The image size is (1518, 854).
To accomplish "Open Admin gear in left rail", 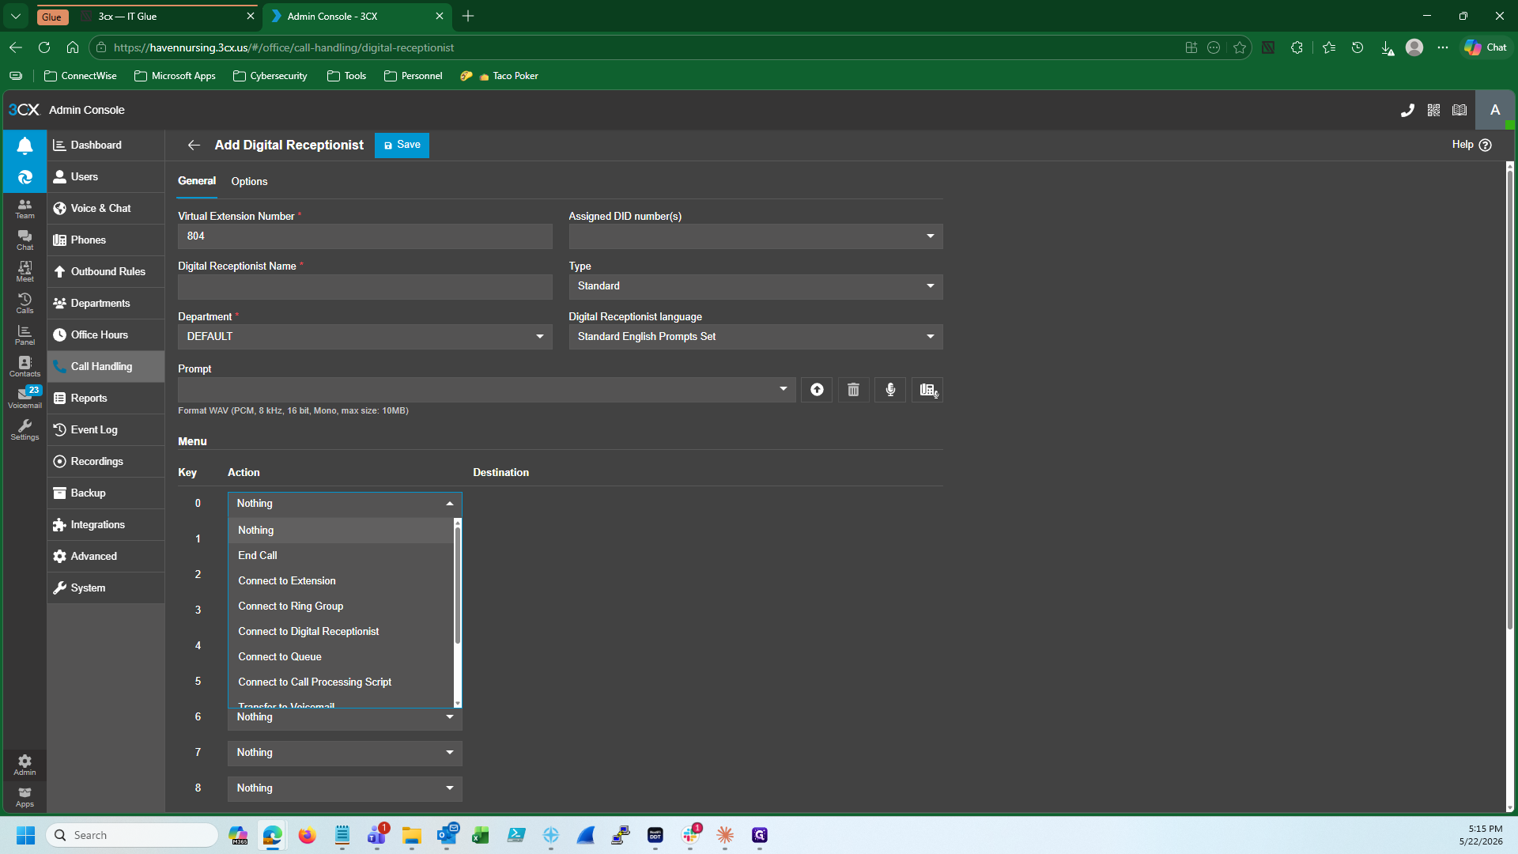I will 25,765.
